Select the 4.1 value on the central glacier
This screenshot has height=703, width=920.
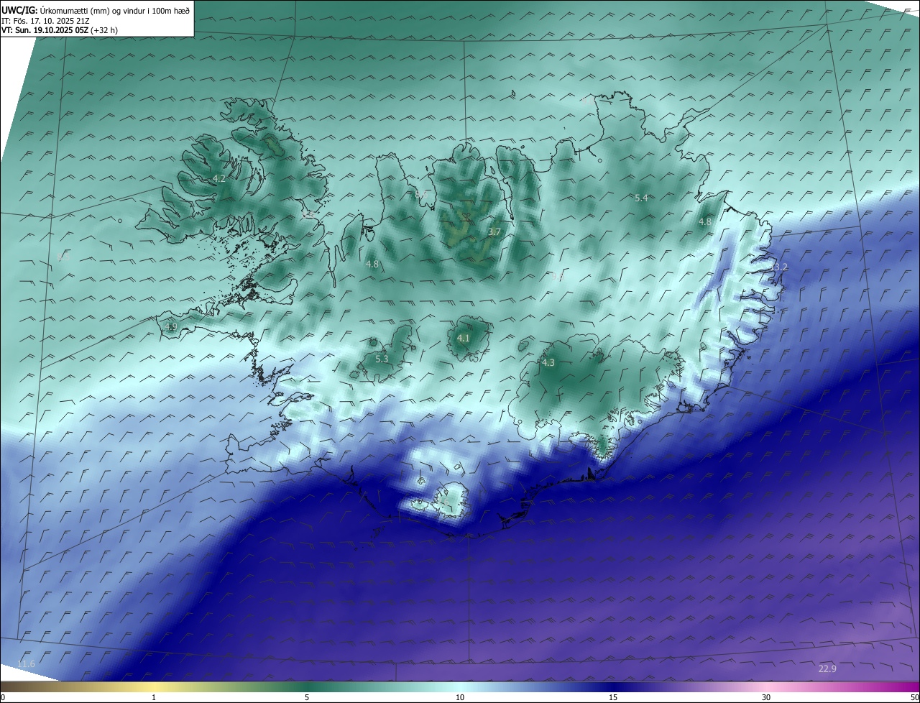point(463,338)
